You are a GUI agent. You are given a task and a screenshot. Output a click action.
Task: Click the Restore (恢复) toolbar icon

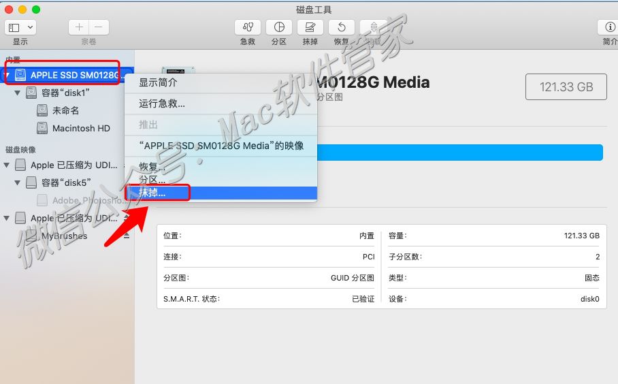click(x=342, y=27)
